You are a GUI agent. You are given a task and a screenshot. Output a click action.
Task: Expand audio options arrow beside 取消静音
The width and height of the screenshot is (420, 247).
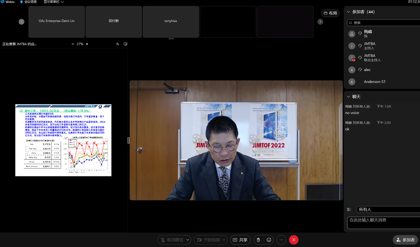point(188,240)
